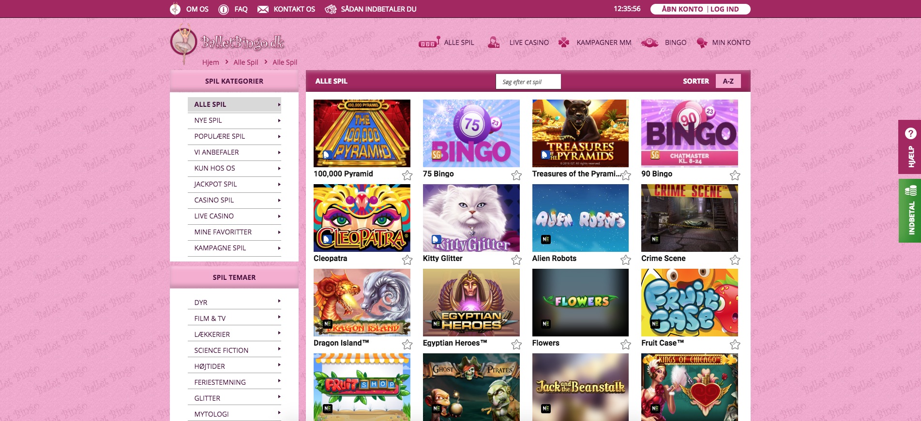Open the Jack and the Beanstalk thumbnail
Image resolution: width=921 pixels, height=421 pixels.
580,387
